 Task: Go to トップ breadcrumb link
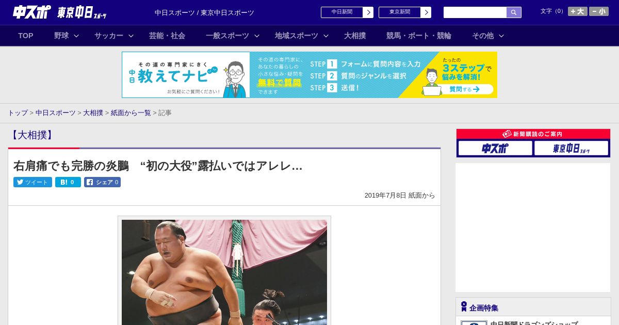click(x=18, y=112)
